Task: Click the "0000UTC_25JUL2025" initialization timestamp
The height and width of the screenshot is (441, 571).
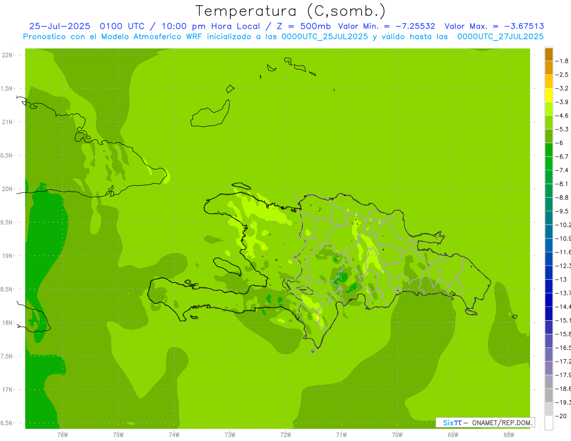Action: tap(325, 37)
